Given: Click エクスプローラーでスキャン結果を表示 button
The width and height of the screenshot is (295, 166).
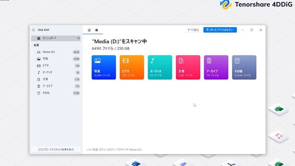Looking at the screenshot, I should 56,149.
